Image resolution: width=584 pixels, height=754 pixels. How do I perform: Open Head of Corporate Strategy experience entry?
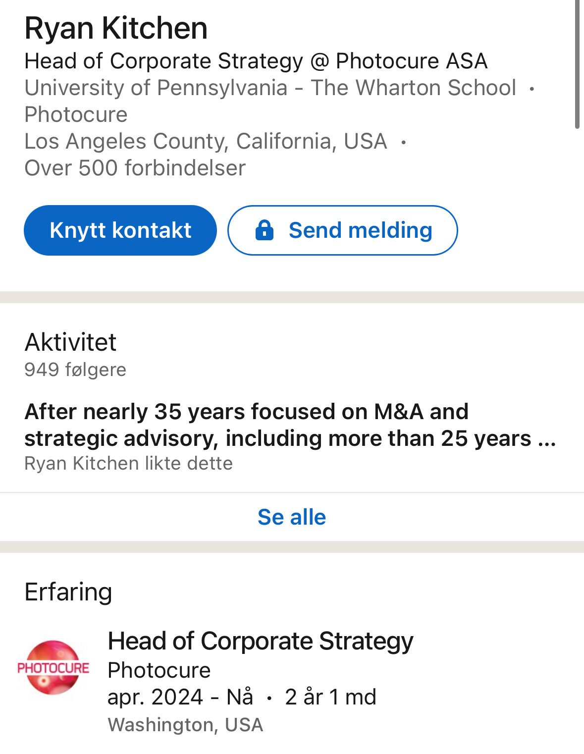[x=260, y=641]
